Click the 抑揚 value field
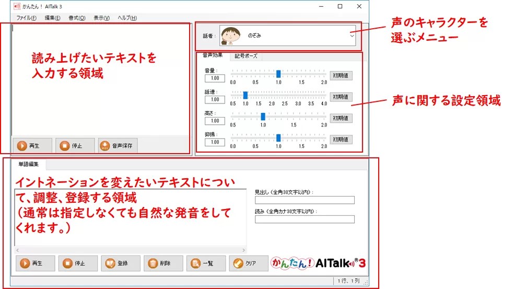This screenshot has width=514, height=289. [215, 142]
